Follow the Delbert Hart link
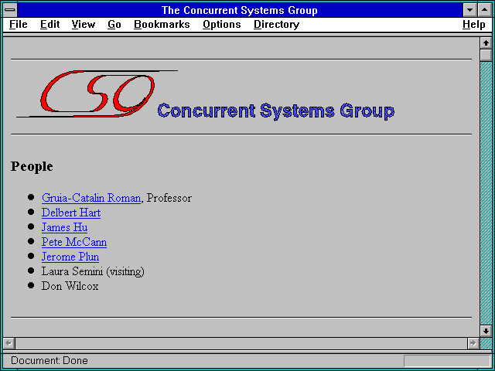 coord(71,213)
